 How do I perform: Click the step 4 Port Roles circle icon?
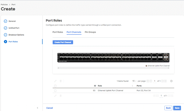[6, 42]
